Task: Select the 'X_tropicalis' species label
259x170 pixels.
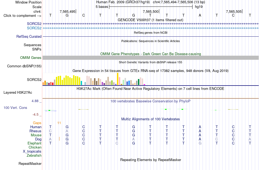Action: coord(32,152)
